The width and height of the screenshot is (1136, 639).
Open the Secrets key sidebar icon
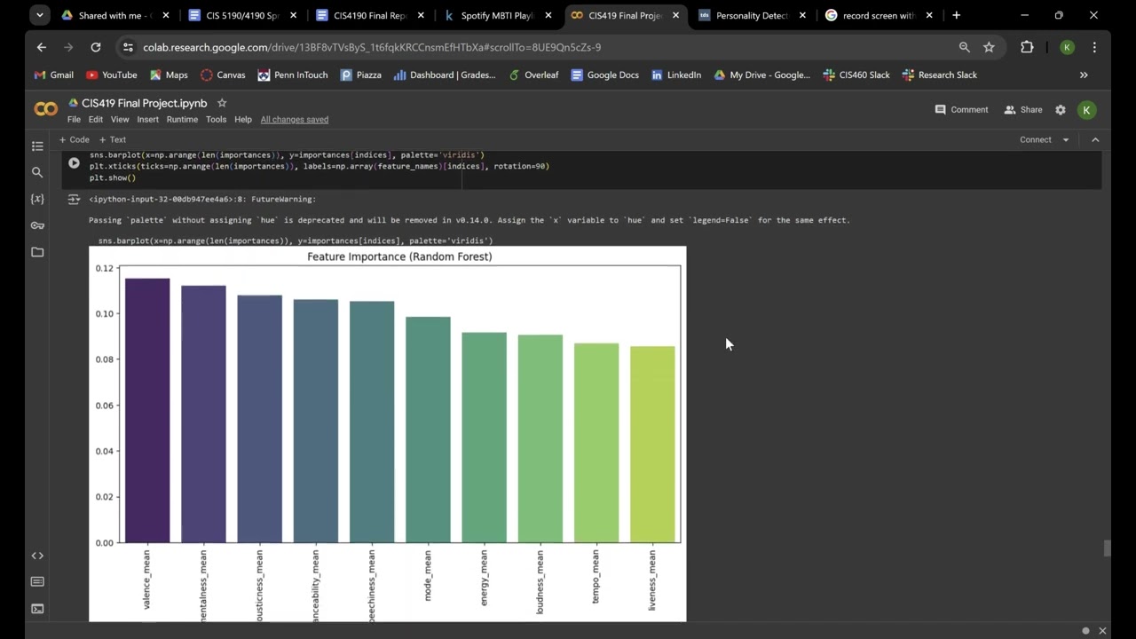coord(37,225)
